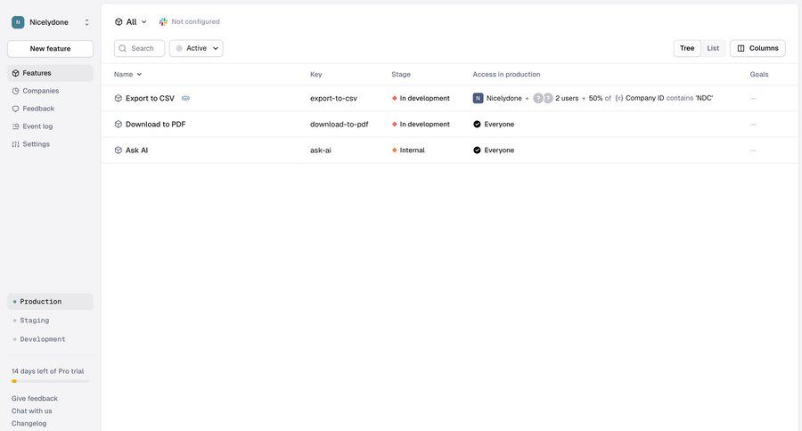Viewport: 802px width, 431px height.
Task: Focus the Search input field
Action: coord(139,49)
